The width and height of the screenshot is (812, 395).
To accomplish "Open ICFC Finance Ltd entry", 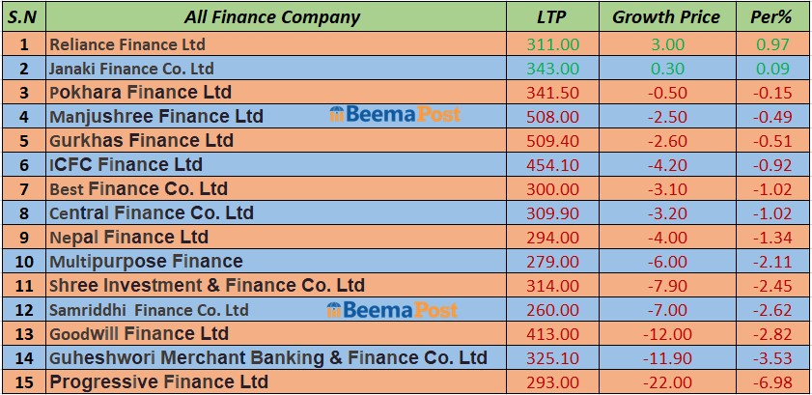I will (126, 165).
